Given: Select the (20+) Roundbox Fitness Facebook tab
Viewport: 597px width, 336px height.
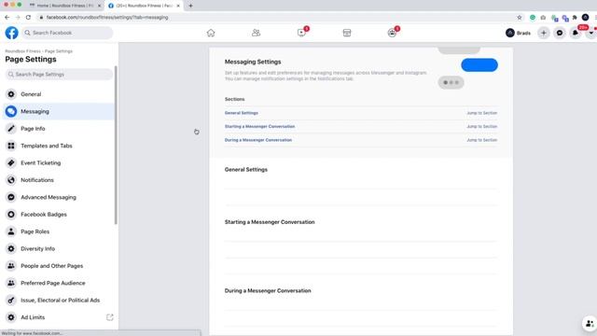Looking at the screenshot, I should click(144, 6).
